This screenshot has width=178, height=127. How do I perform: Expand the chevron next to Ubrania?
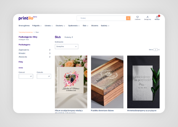pos(52,26)
